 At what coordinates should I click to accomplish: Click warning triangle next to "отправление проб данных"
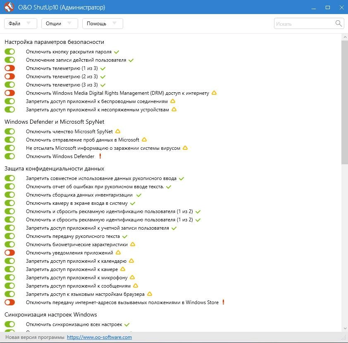tap(144, 139)
